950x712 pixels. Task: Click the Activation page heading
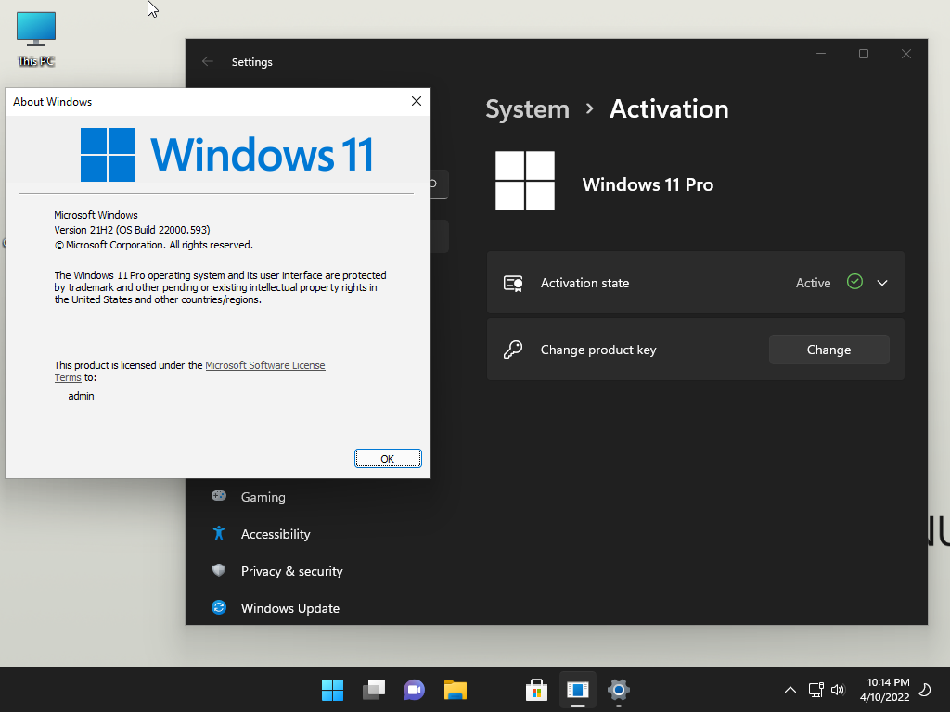[669, 109]
